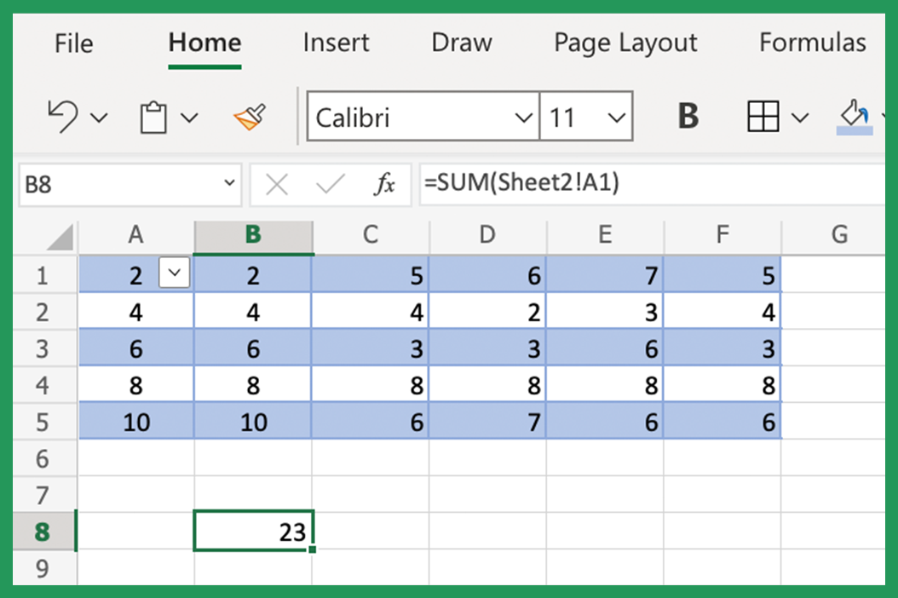Viewport: 898px width, 598px height.
Task: Open Insert Function with the fx icon
Action: (388, 184)
